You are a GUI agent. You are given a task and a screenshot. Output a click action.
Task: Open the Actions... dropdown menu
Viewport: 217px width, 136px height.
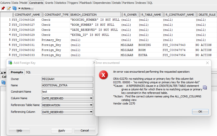(26, 9)
